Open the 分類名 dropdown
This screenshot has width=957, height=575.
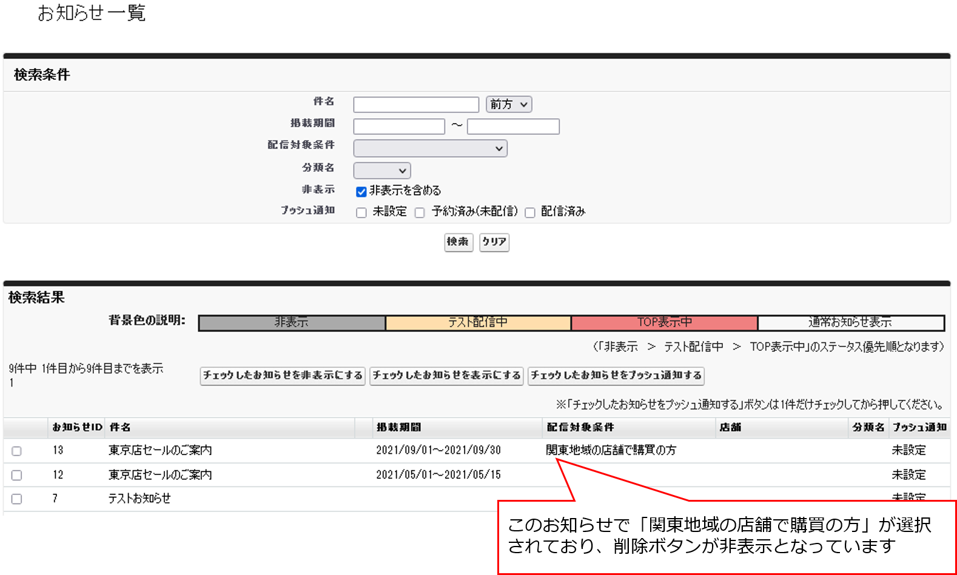point(382,171)
